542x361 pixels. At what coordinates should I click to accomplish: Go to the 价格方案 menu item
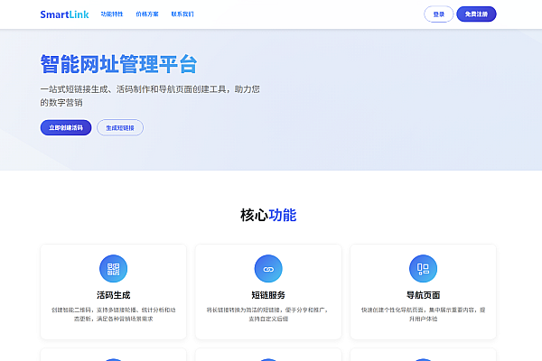click(x=146, y=14)
